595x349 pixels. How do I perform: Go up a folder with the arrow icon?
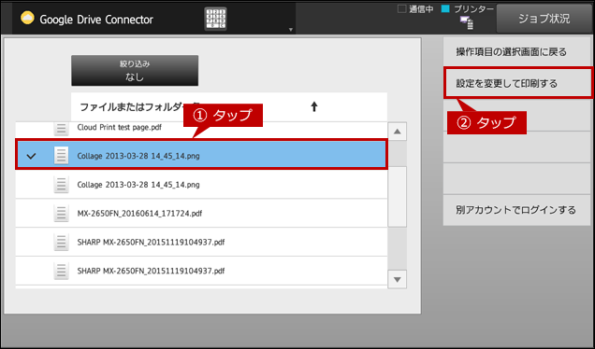(x=314, y=106)
